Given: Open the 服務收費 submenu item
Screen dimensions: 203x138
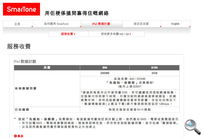Looking at the screenshot, I should pos(69,34).
